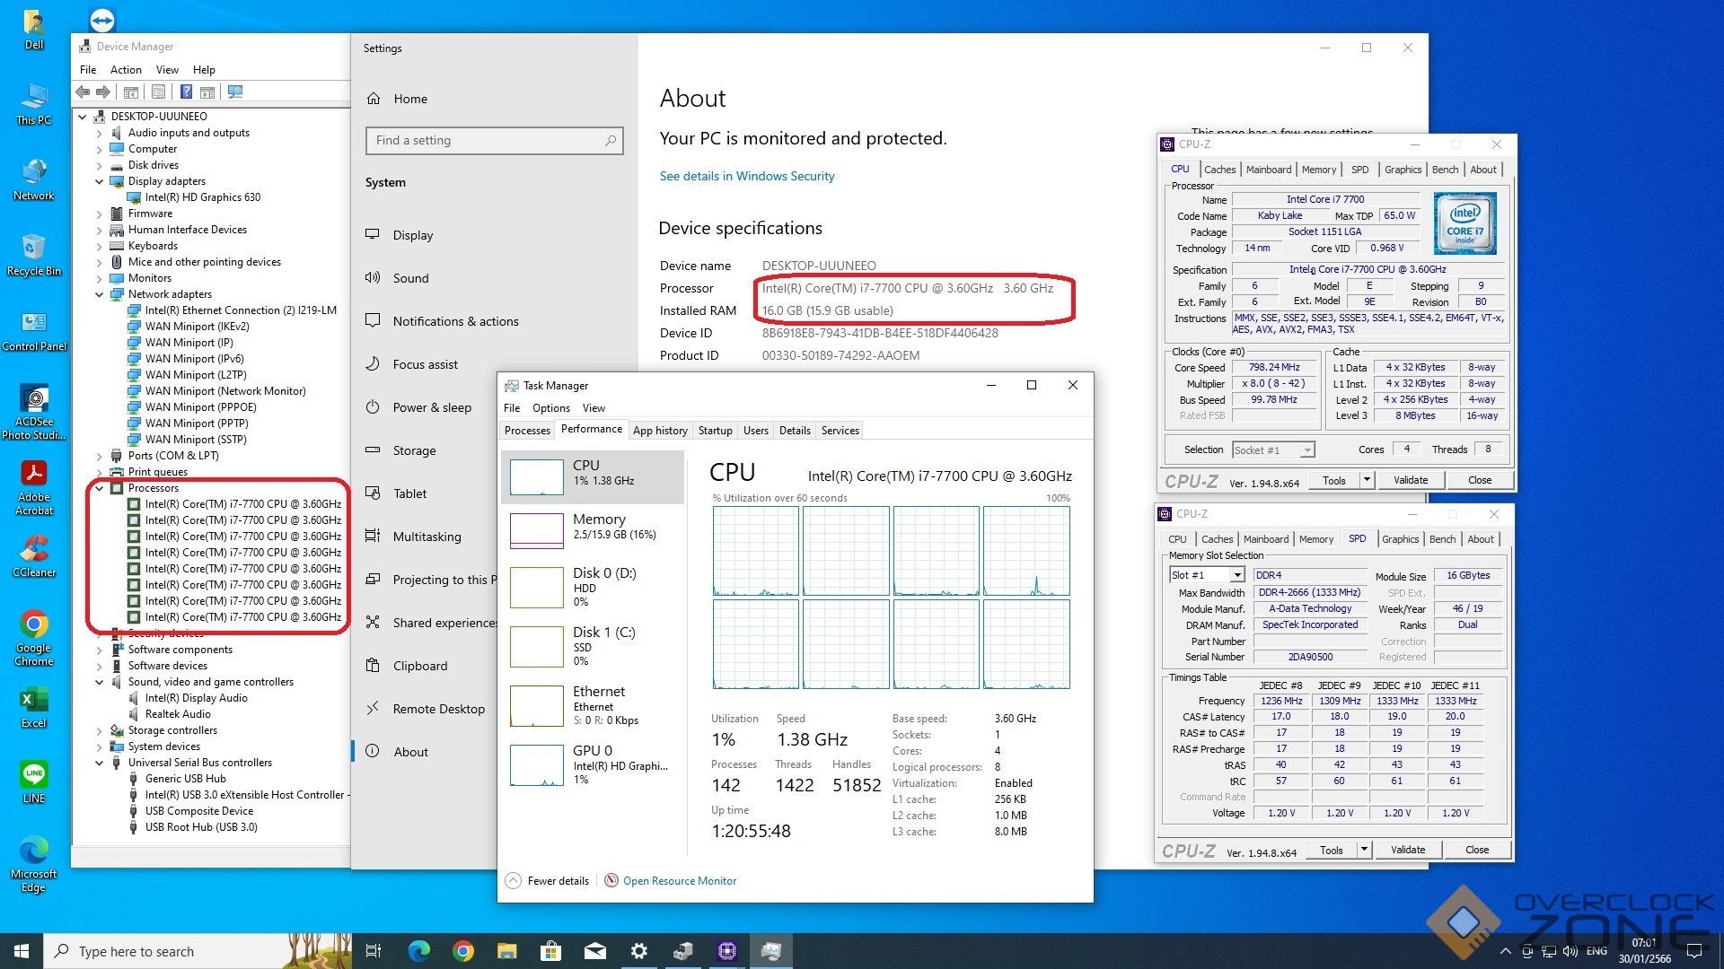Viewport: 1724px width, 969px height.
Task: Open the Memory Slot #1 dropdown
Action: [x=1236, y=575]
